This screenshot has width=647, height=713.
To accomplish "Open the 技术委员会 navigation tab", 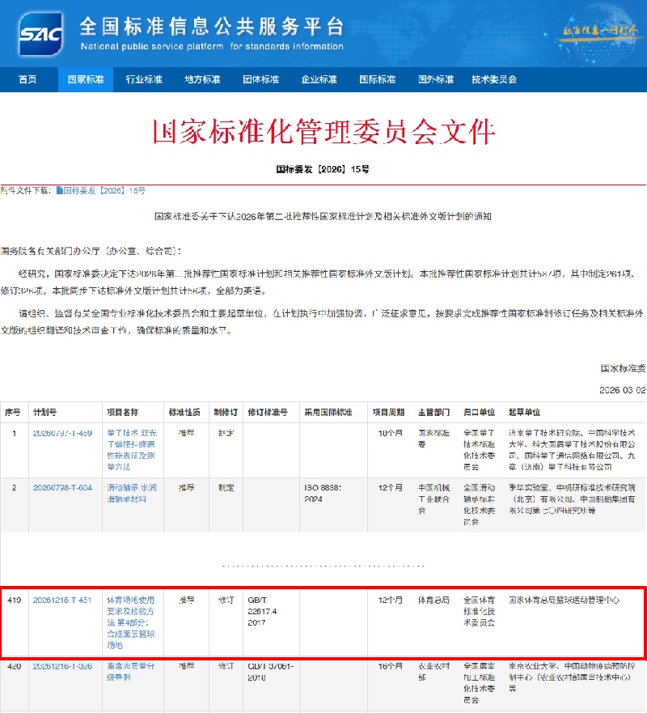I will click(x=494, y=79).
